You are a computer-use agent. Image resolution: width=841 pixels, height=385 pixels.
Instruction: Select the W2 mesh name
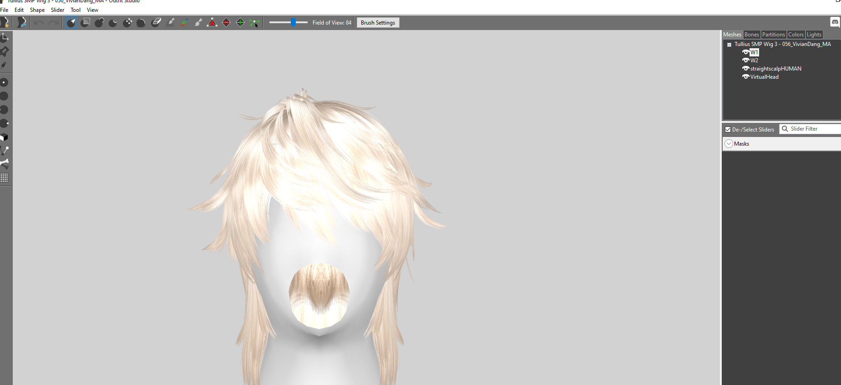pyautogui.click(x=754, y=60)
